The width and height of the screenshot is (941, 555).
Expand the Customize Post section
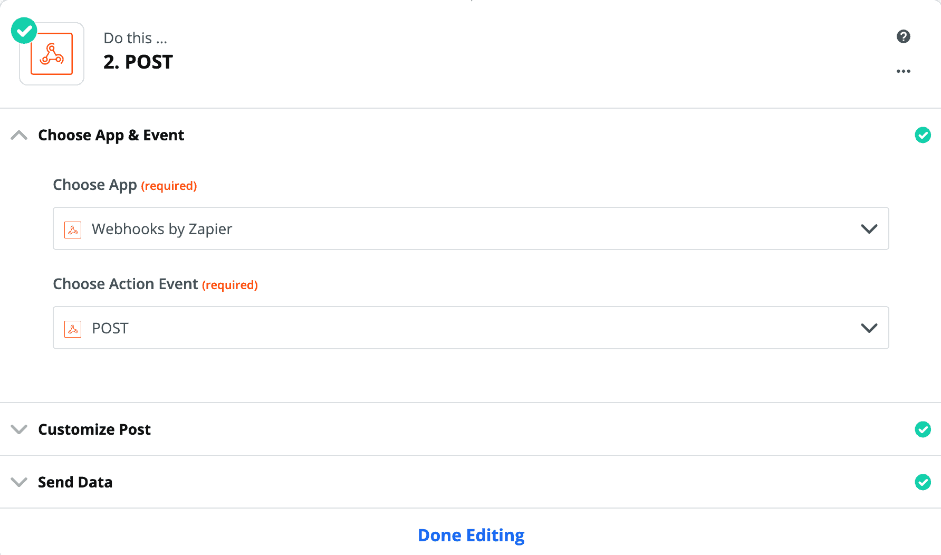(x=19, y=429)
